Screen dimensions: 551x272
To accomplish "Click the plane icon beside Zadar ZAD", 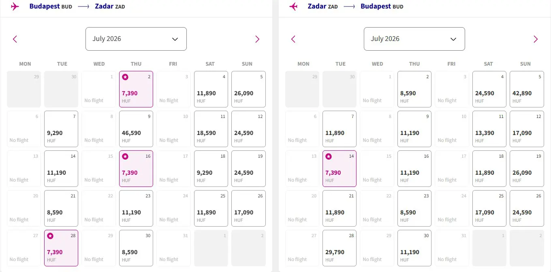I will click(293, 6).
